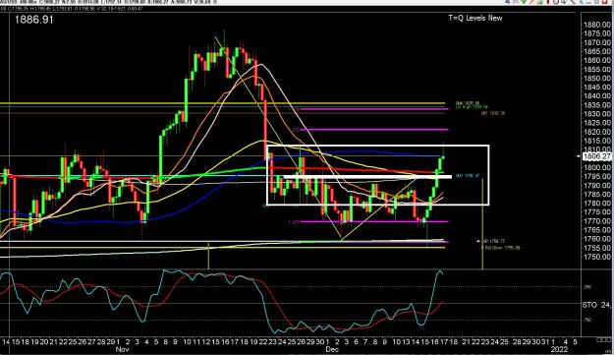614x355 pixels.
Task: Click 1850.00 on the price axis
Action: click(x=596, y=78)
